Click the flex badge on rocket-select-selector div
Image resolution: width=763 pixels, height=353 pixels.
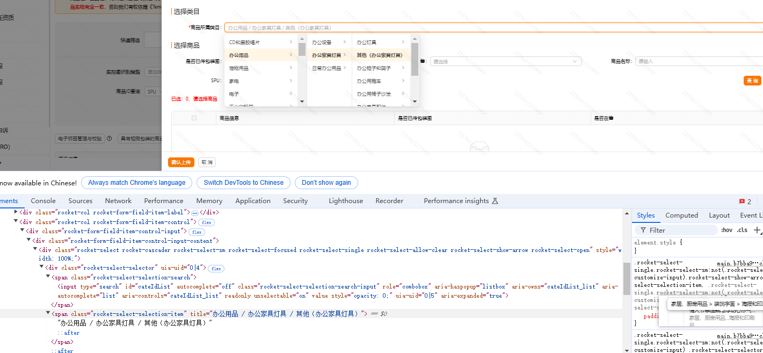216,268
